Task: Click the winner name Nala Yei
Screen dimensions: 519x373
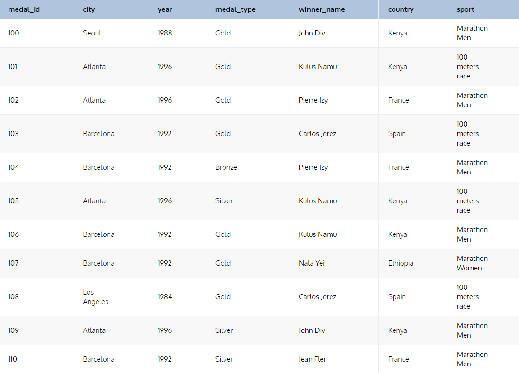Action: click(312, 263)
